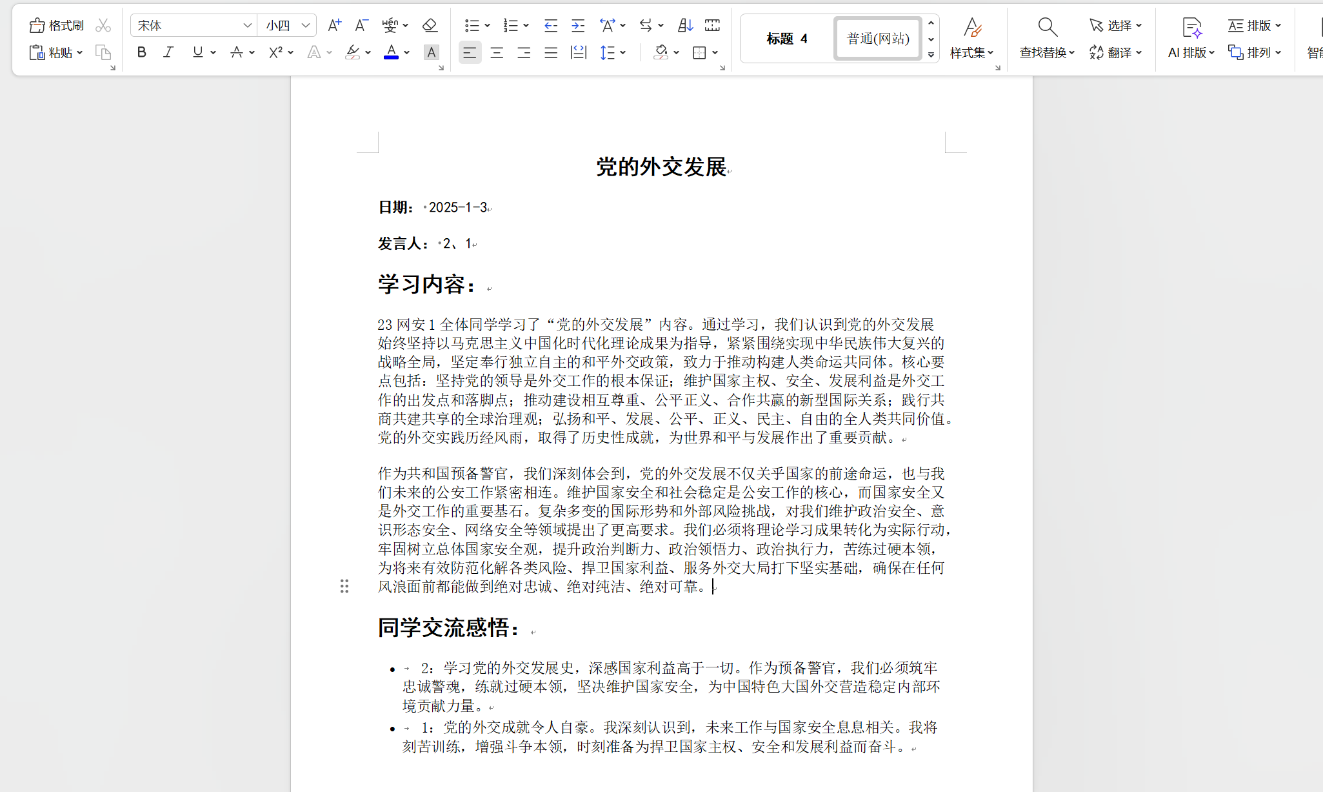Toggle underline on selected text
The width and height of the screenshot is (1323, 792).
(197, 52)
